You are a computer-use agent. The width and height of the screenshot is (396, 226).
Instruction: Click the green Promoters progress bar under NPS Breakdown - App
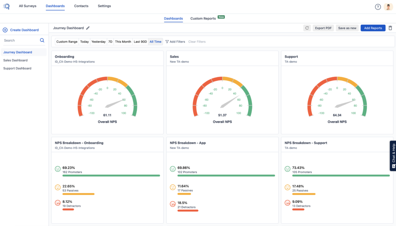[227, 175]
